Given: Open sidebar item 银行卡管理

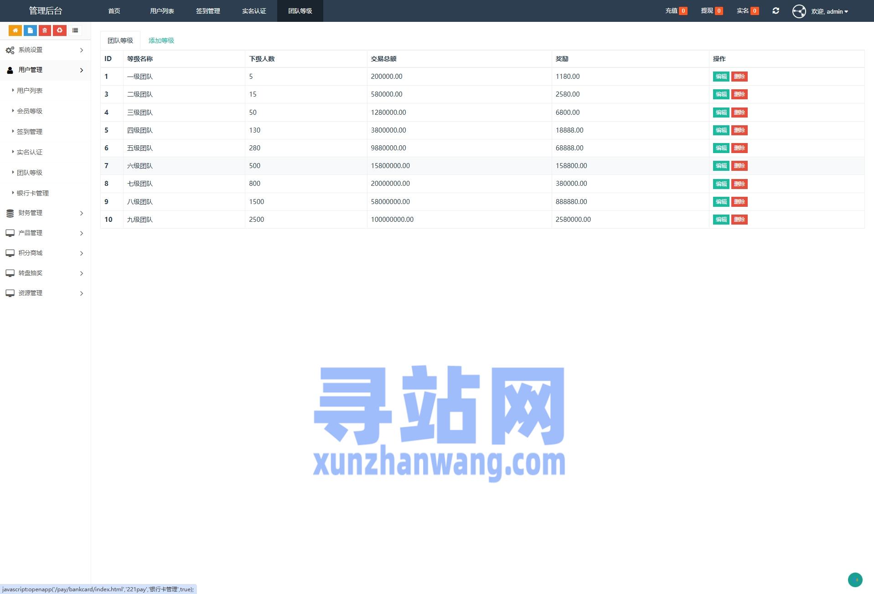Looking at the screenshot, I should tap(33, 193).
